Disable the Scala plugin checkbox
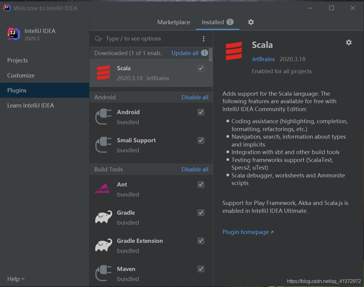Image resolution: width=364 pixels, height=287 pixels. [201, 68]
